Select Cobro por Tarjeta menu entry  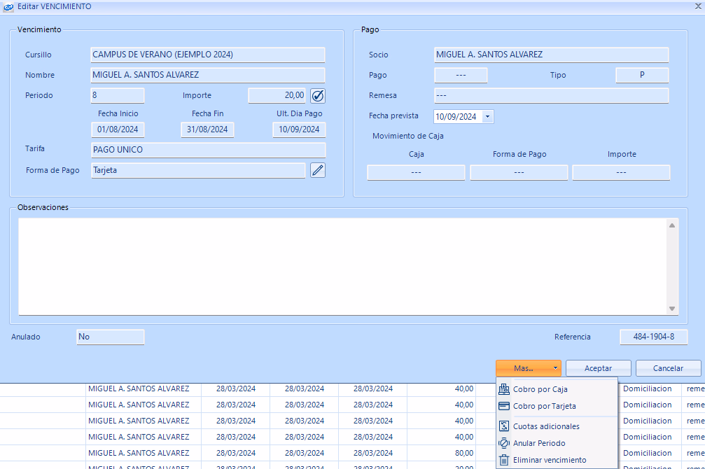[x=544, y=406]
